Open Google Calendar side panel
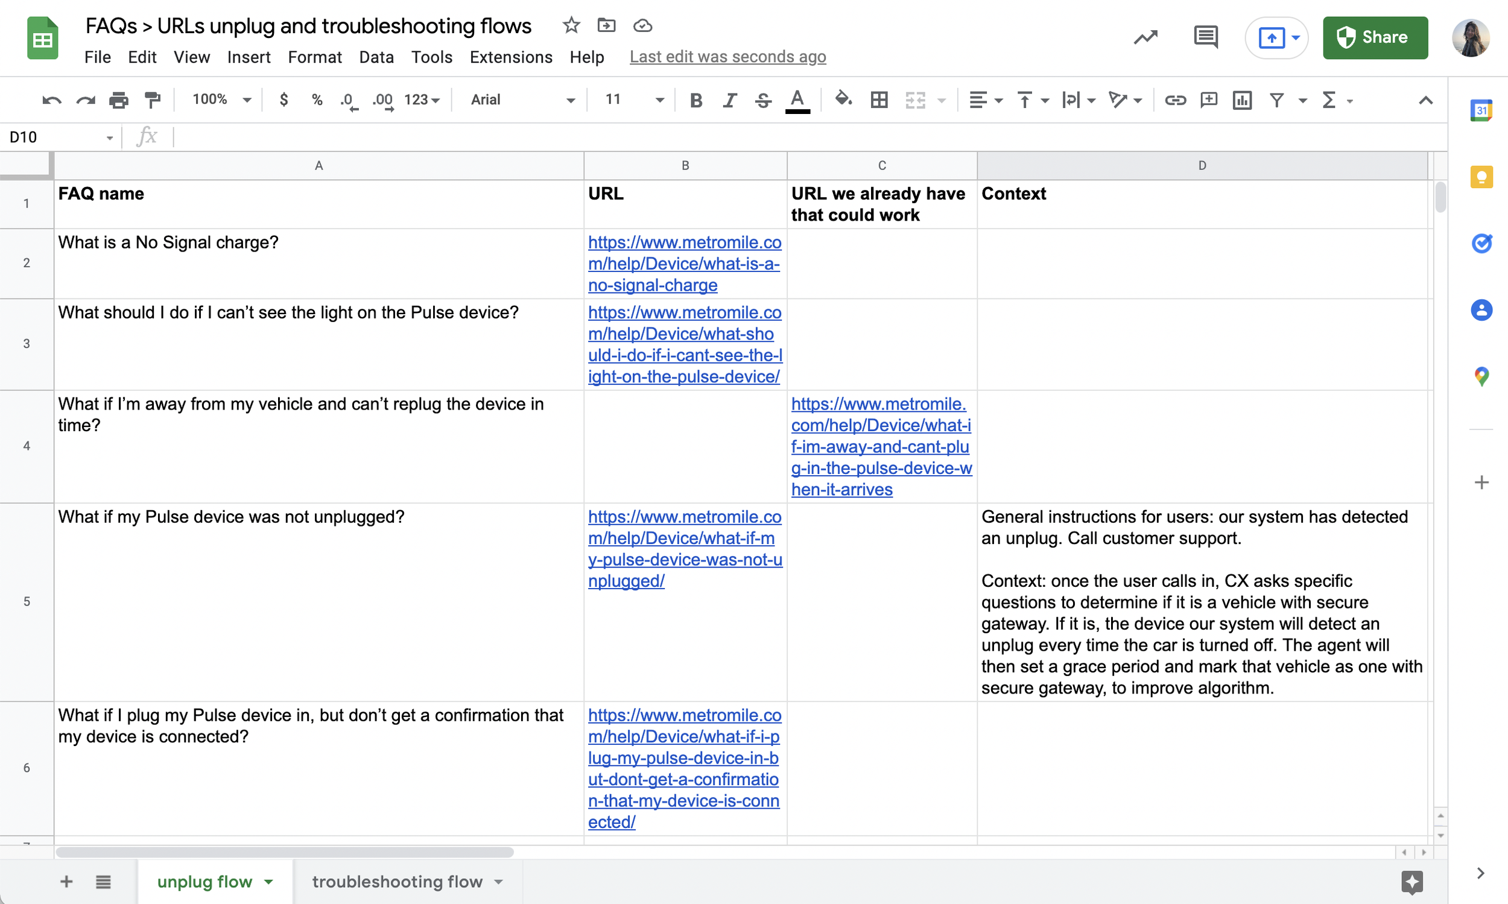Screen dimensions: 1508x904 pyautogui.click(x=1481, y=110)
